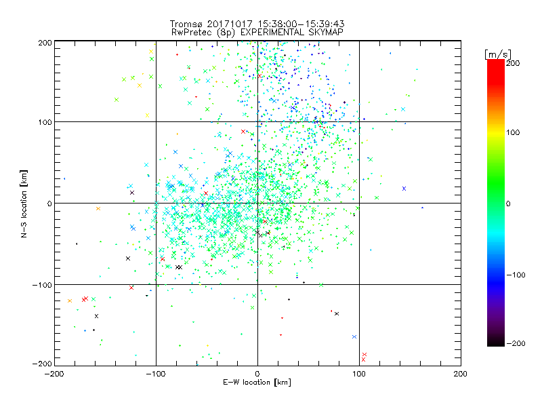Click the orange X marker near the far bottom-left edge
The image size is (542, 407).
(x=70, y=301)
